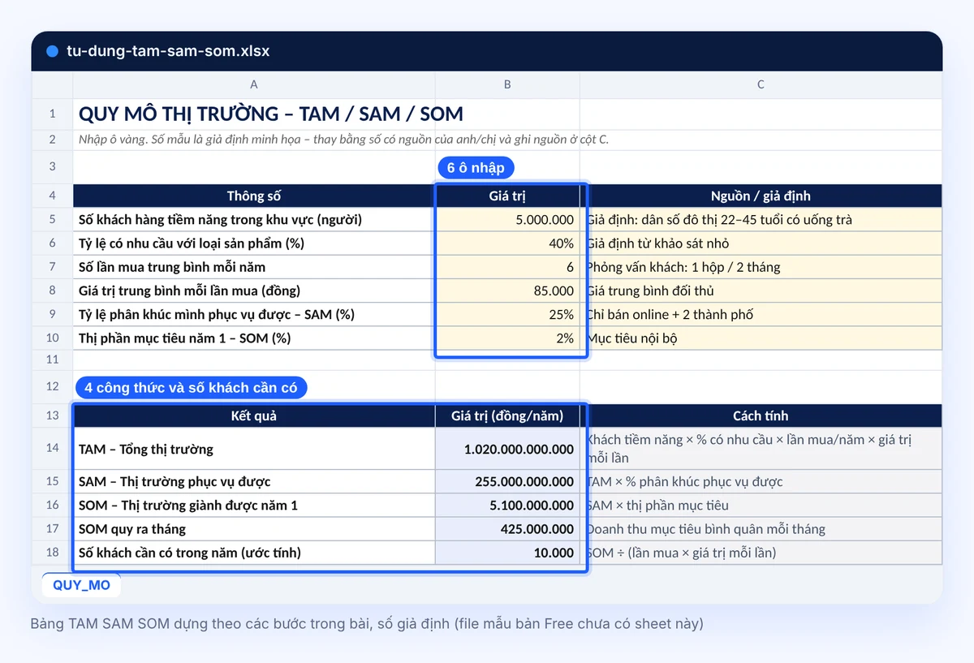
Task: Select cell 'Tỷ lệ có nhu cầu với loại sản phẩm (%)'
Action: [x=254, y=243]
